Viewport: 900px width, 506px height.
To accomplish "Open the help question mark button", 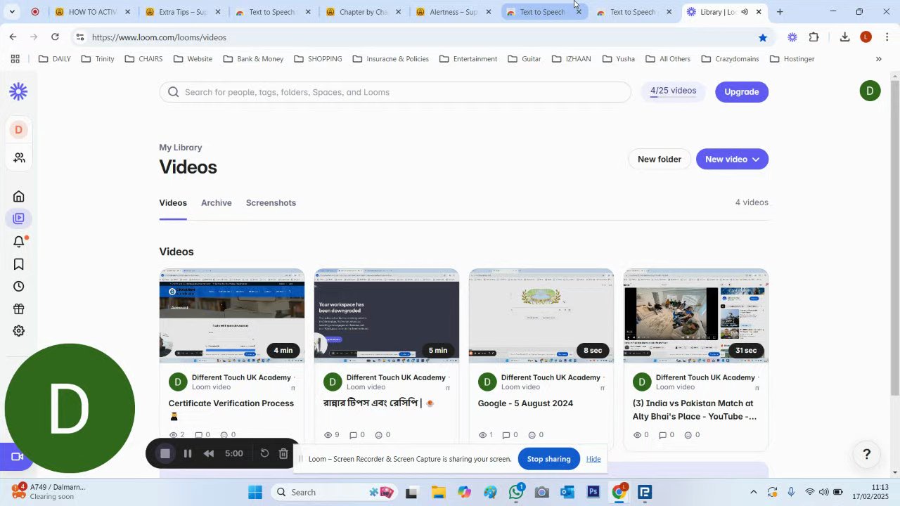I will [867, 455].
